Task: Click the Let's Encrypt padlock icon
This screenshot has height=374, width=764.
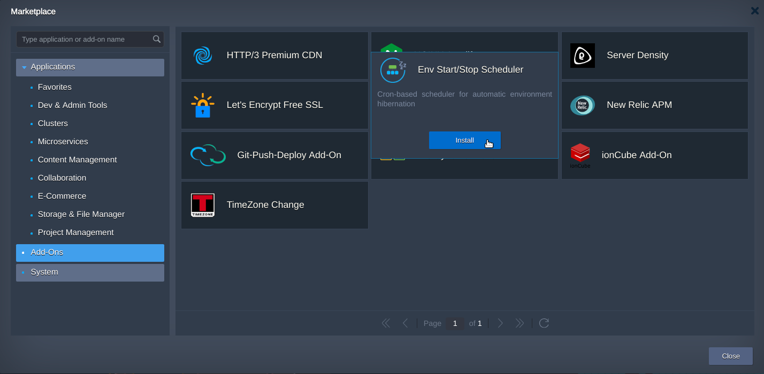Action: (x=203, y=105)
